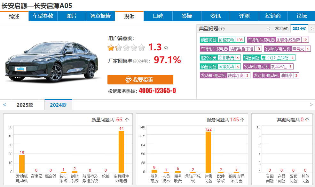Click the 配套问题 axis label
This screenshot has height=187, width=315.
click(293, 178)
